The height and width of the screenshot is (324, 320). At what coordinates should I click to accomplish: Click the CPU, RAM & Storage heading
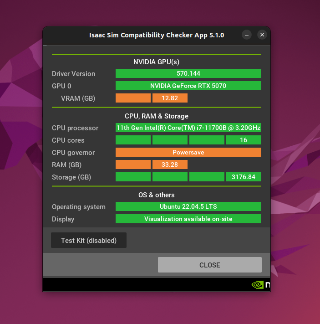[x=157, y=116]
